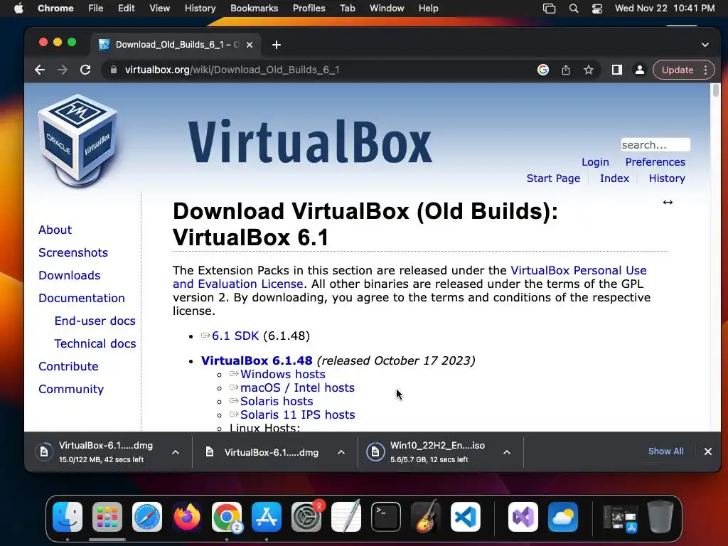728x546 pixels.
Task: Click Windows hosts link
Action: (x=283, y=374)
